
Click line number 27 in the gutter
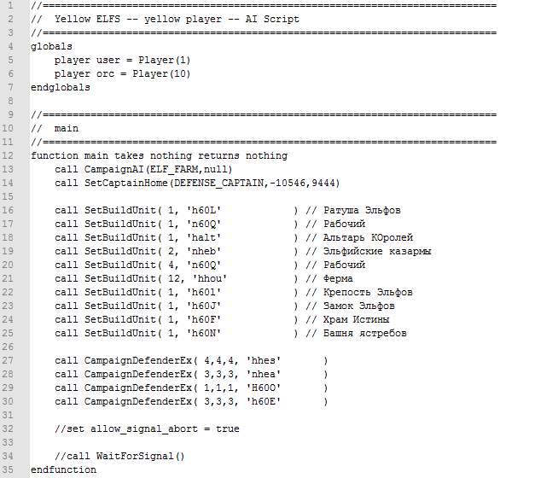8,360
